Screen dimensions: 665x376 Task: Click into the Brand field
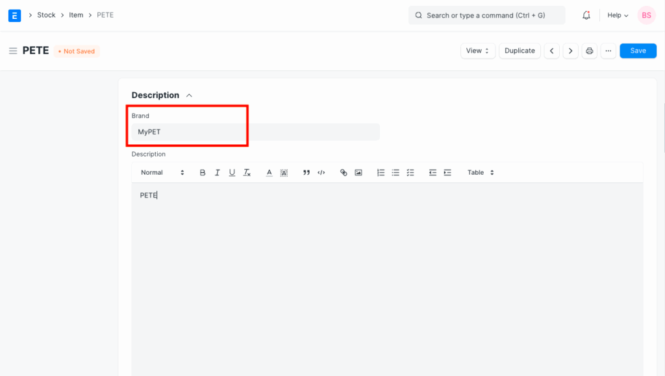pos(255,132)
